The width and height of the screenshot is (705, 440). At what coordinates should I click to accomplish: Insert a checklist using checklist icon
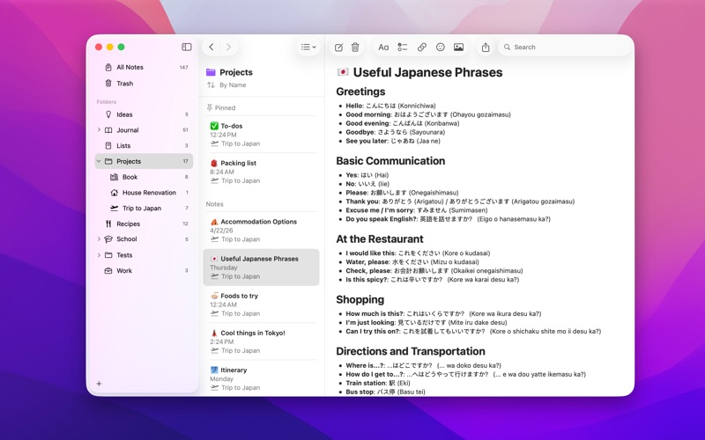click(x=403, y=48)
